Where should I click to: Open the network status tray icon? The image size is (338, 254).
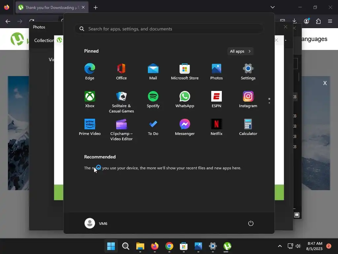point(290,246)
